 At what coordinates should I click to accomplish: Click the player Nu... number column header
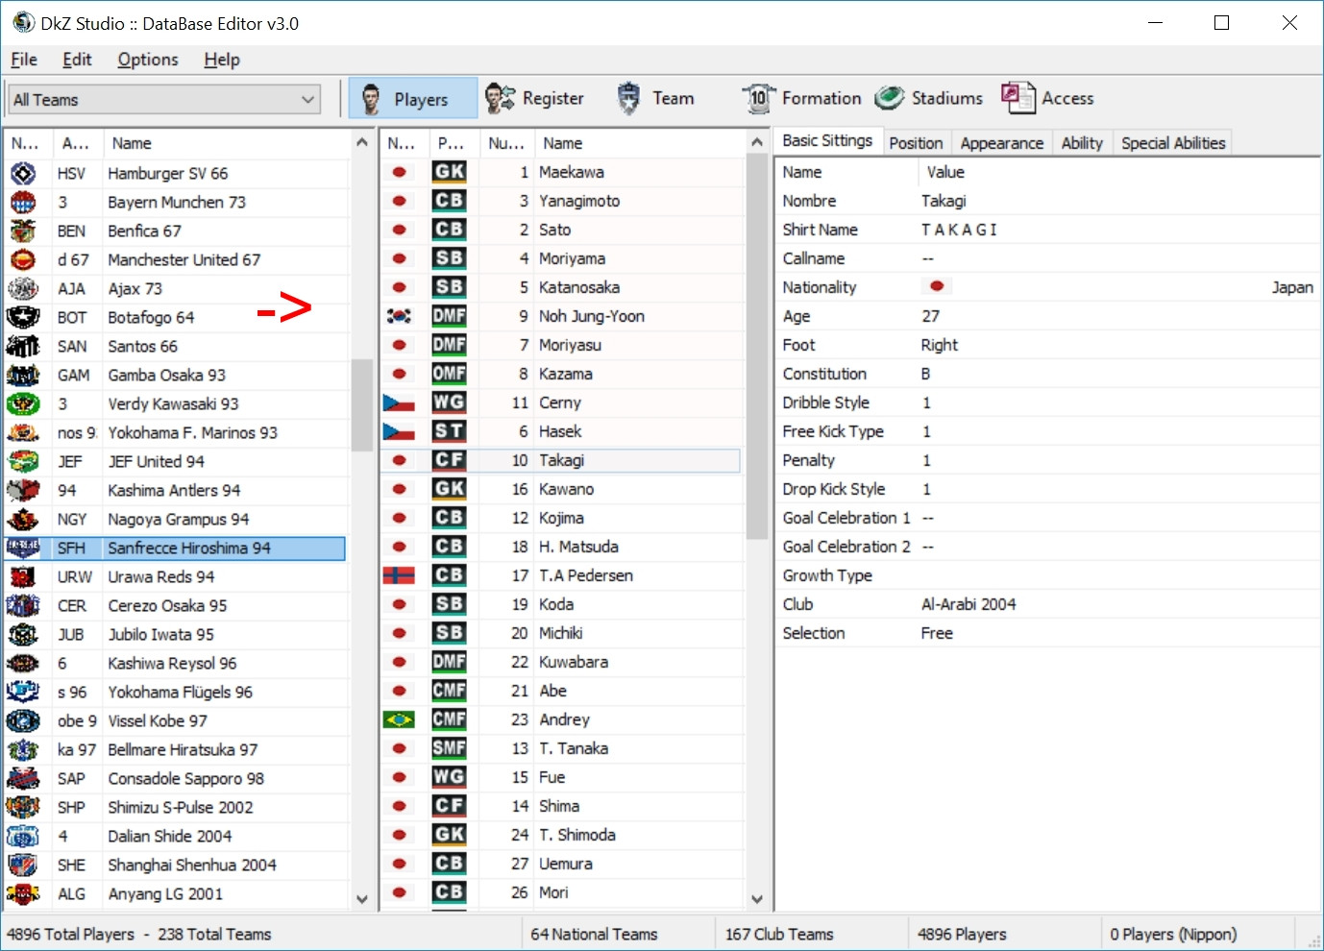click(x=506, y=143)
